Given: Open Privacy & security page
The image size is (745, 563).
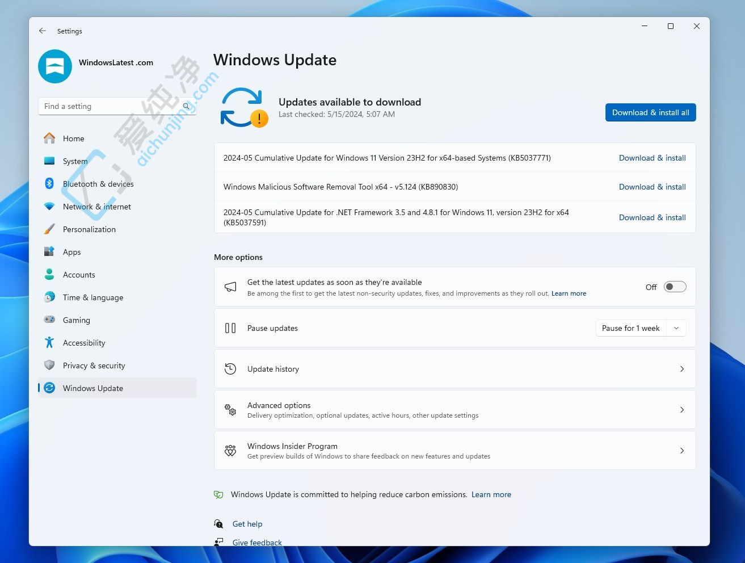Looking at the screenshot, I should pos(117,365).
